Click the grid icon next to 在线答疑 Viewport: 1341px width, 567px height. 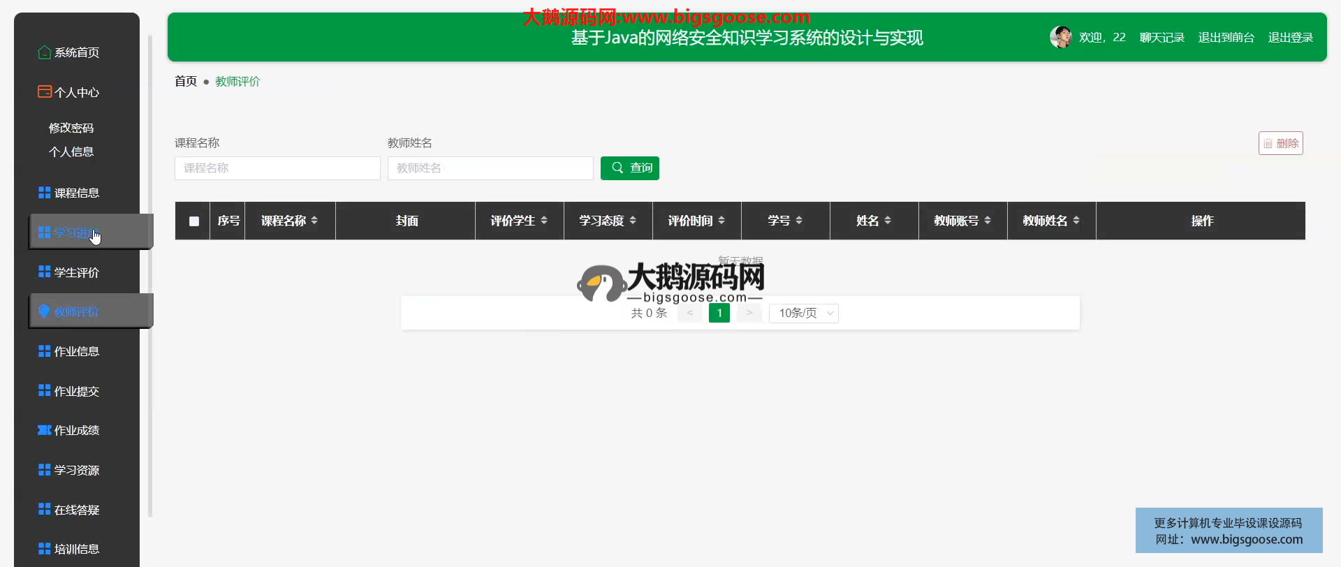[44, 510]
